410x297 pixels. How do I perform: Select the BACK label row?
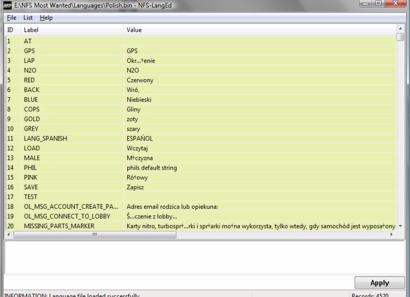coord(200,90)
